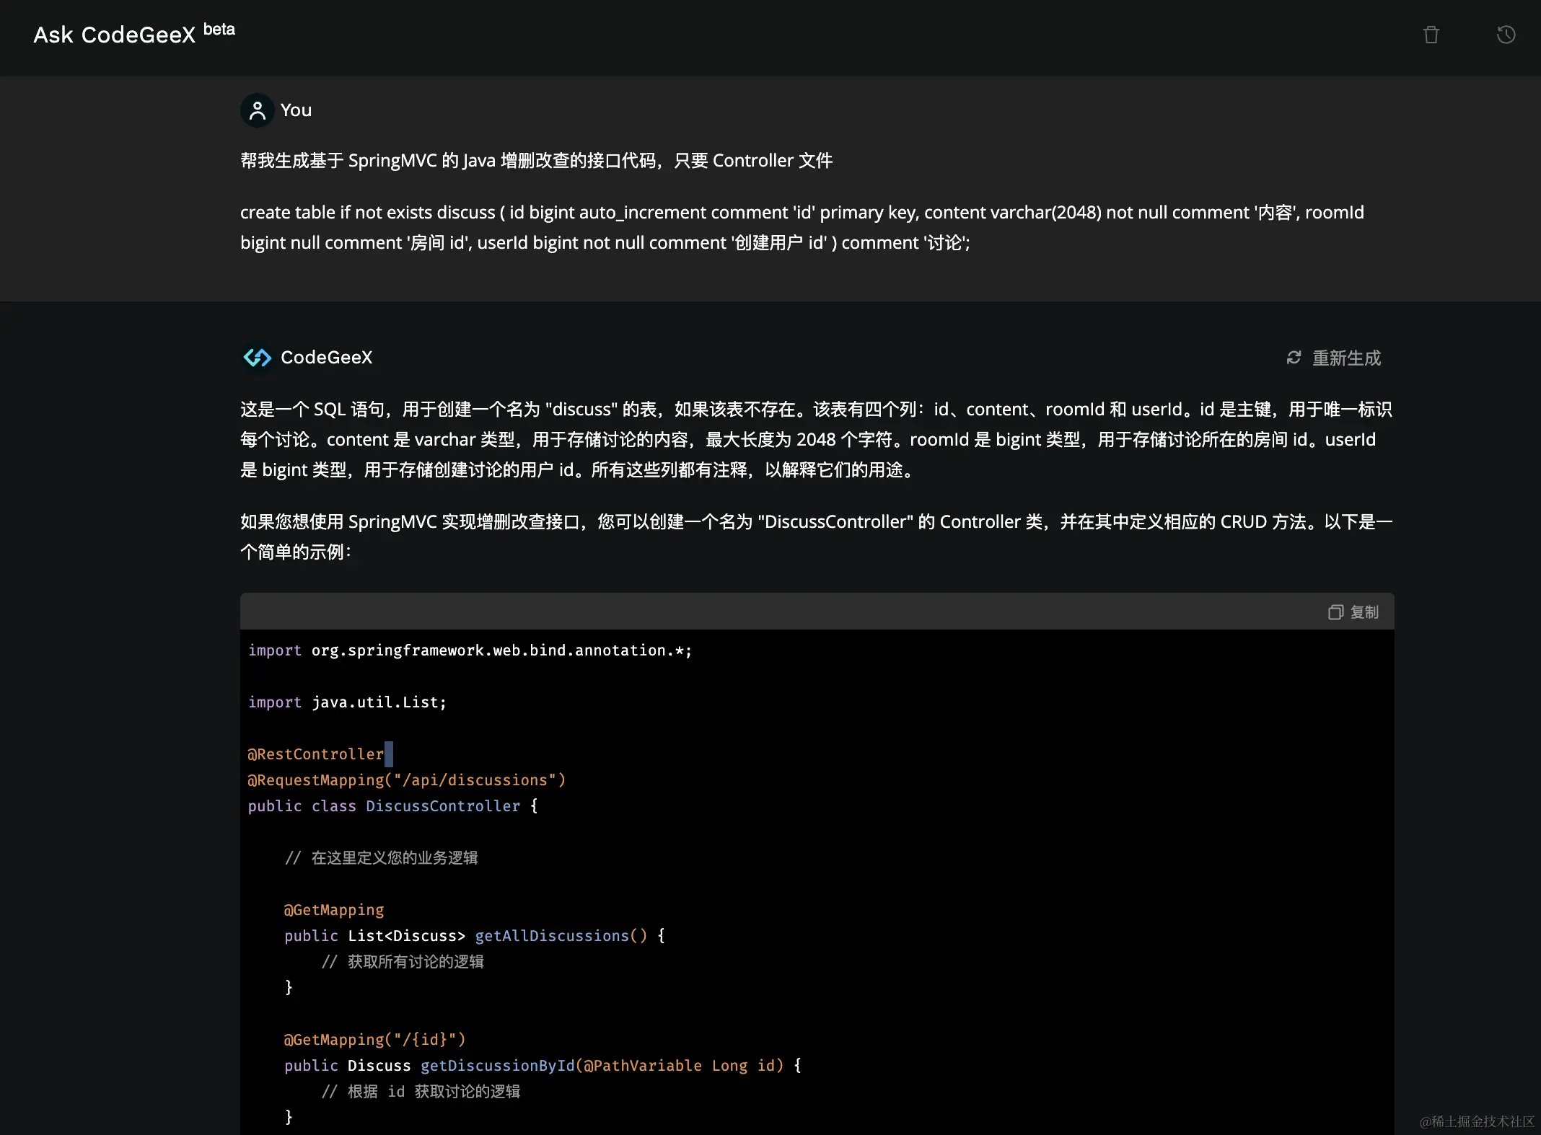Click the paragraph starting 如果您想使用 SpringMVC
This screenshot has width=1541, height=1135.
click(x=817, y=536)
